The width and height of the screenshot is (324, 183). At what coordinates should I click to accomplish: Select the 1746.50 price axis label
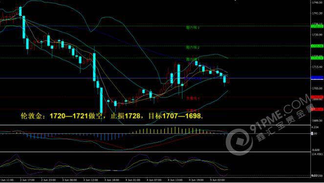[317, 2]
